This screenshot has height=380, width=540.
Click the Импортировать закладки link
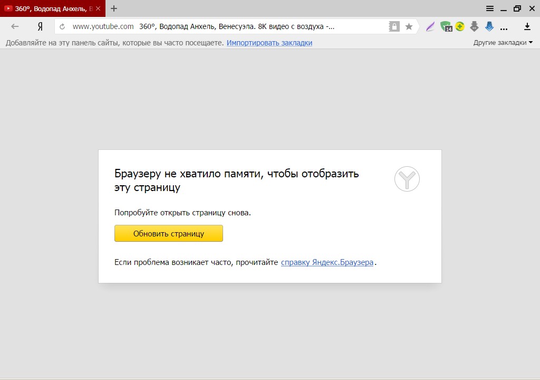(269, 43)
